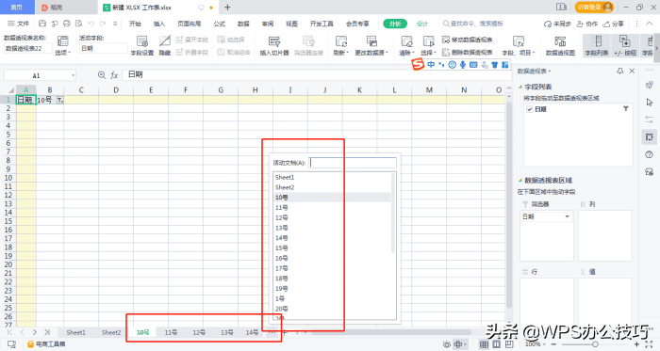The width and height of the screenshot is (660, 351).
Task: Click the filter funnel beside 日期 field
Action: pos(626,109)
